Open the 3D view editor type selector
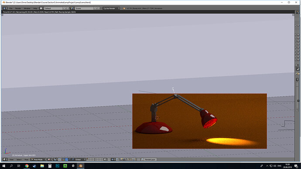Screen dimensions: 301x169 pyautogui.click(x=5, y=159)
